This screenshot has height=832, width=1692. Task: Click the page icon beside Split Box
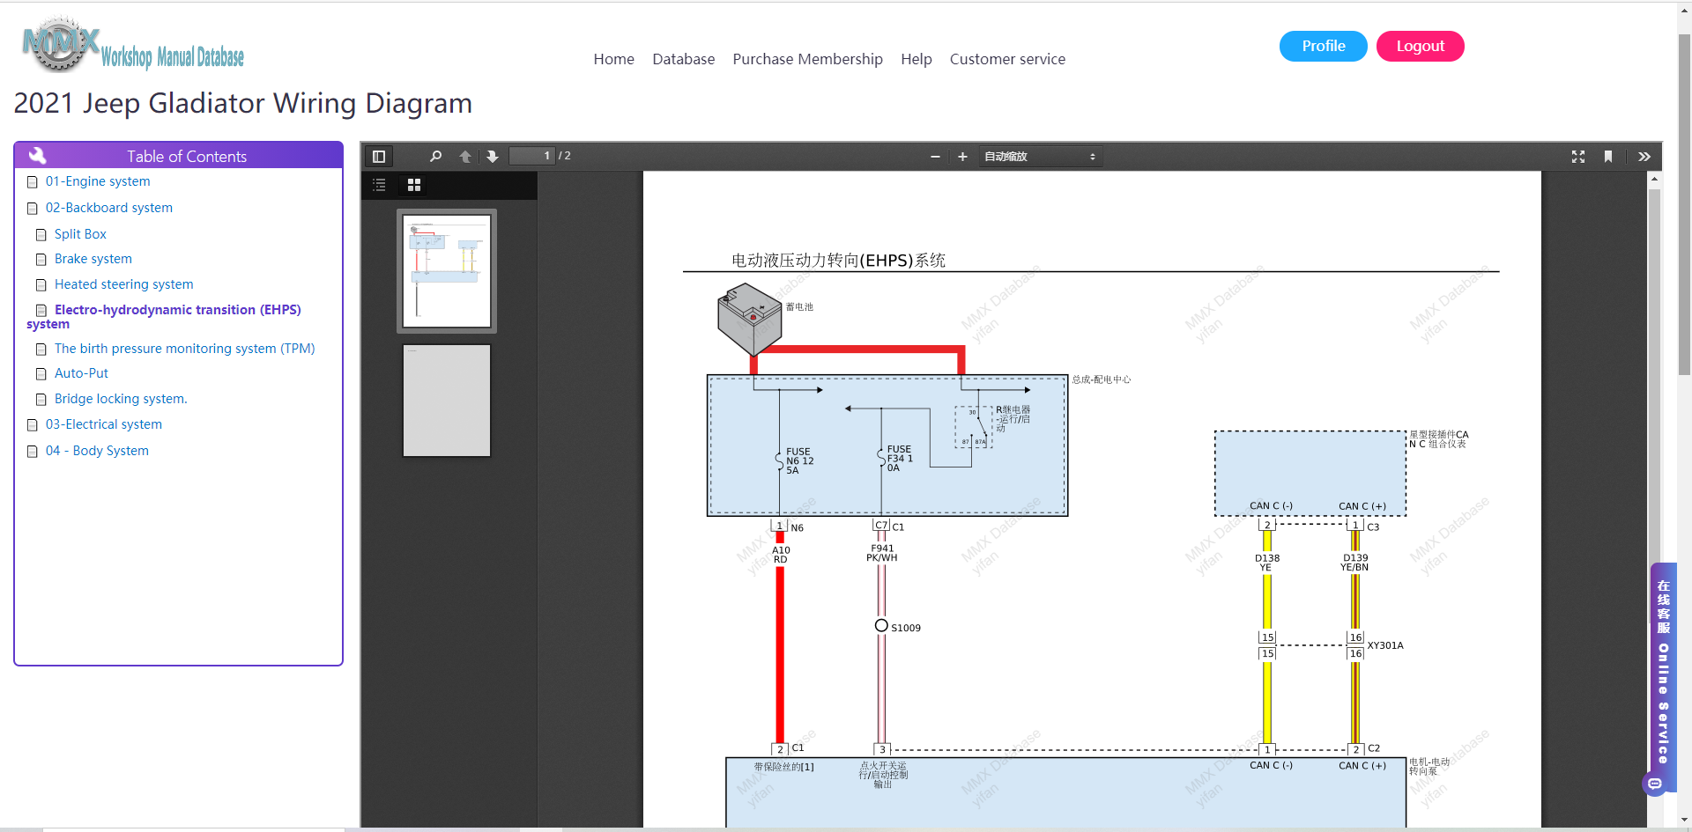(x=41, y=235)
